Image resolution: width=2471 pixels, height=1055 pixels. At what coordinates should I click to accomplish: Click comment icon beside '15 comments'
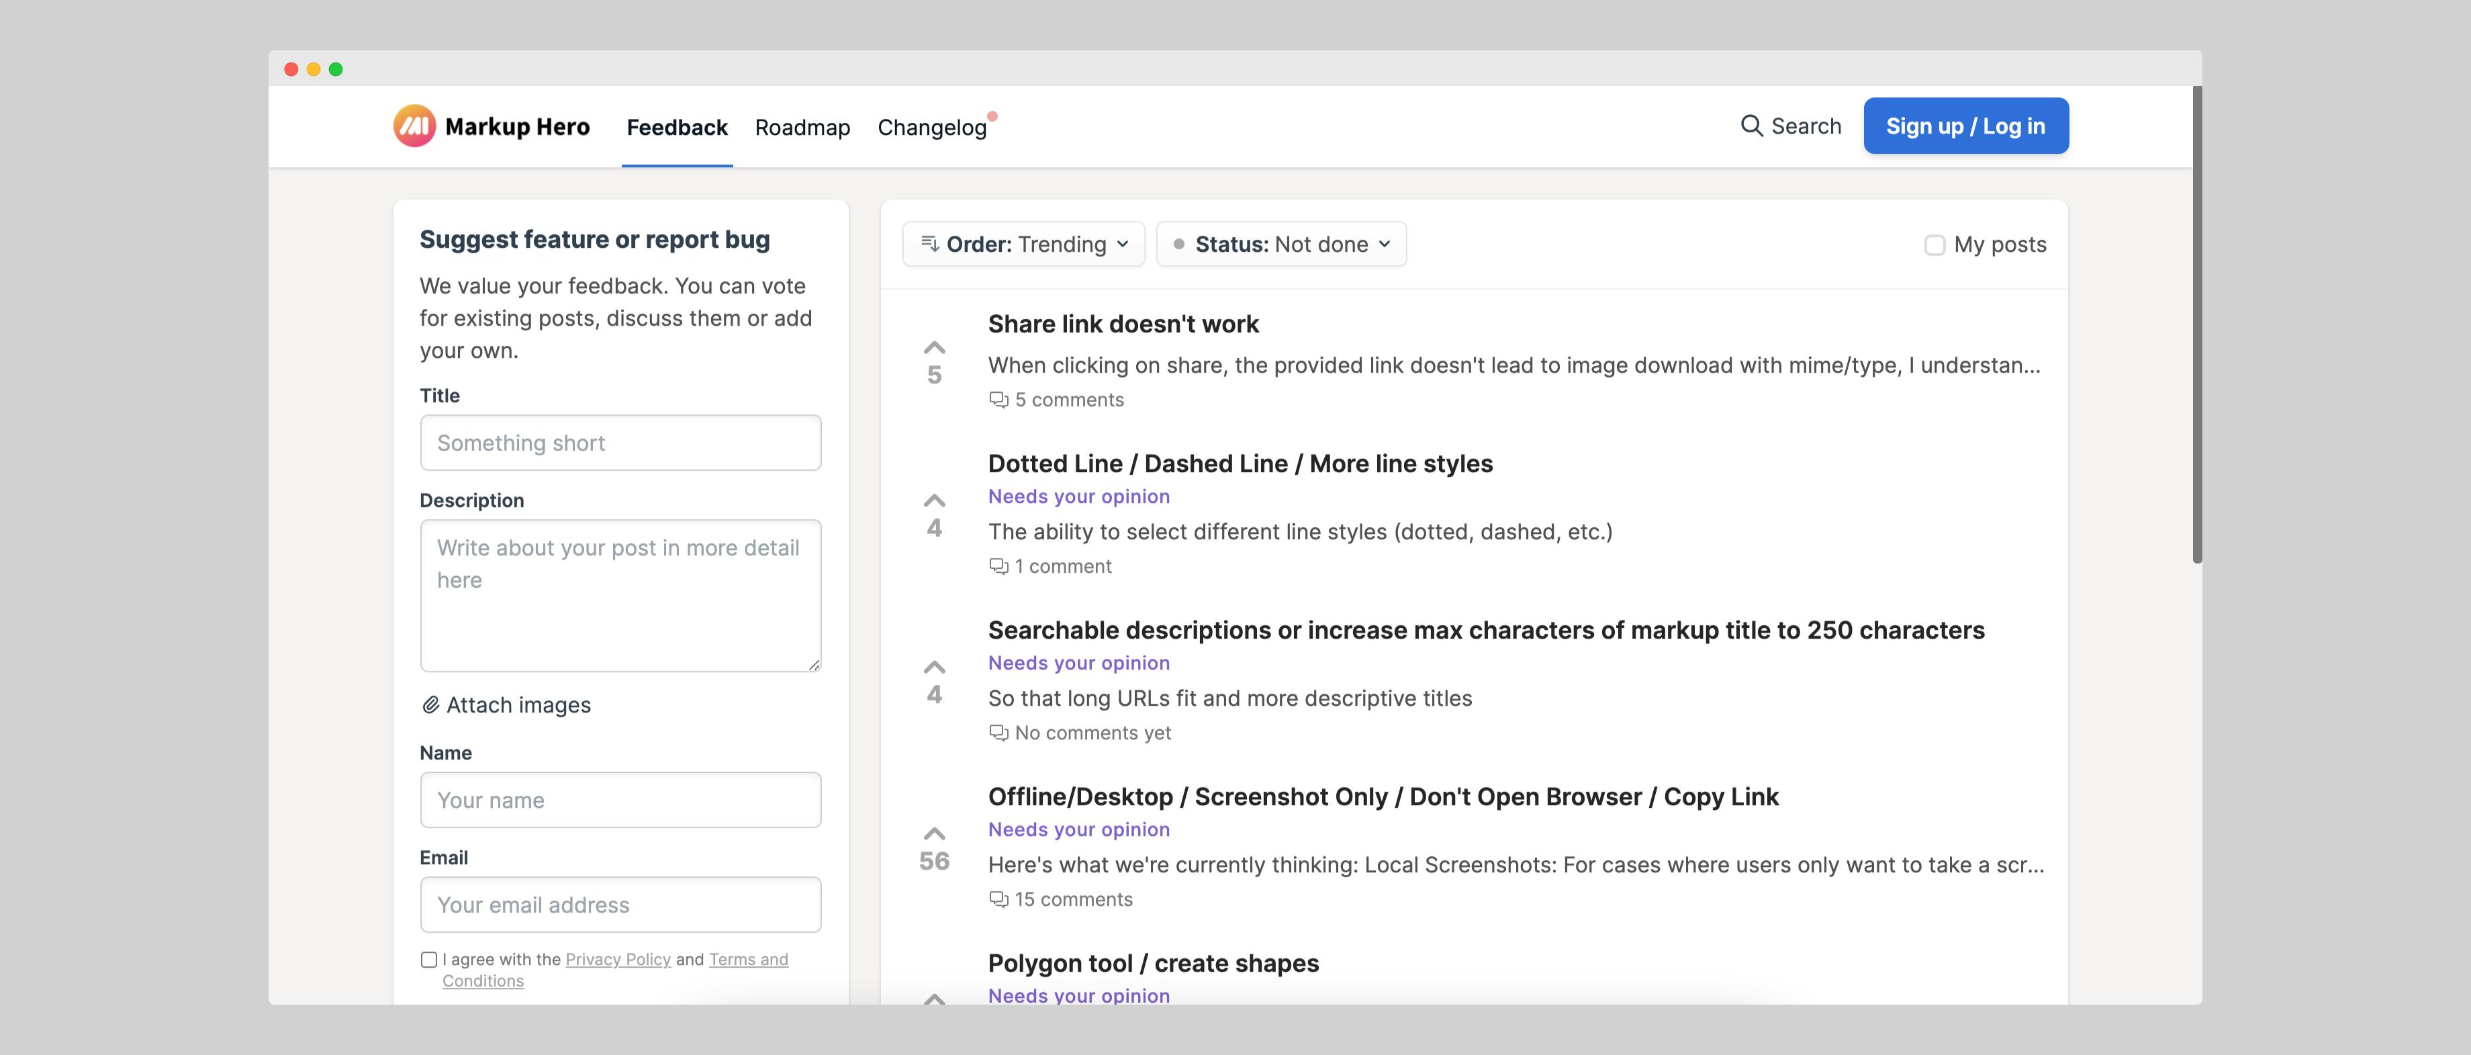[998, 900]
